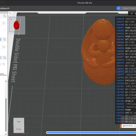
Task: Select the orange settings tab in sidebar
Action: tap(2, 74)
